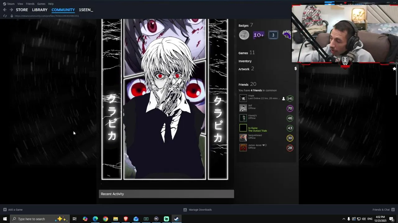Open the Games menu in menu bar
The width and height of the screenshot is (398, 223).
coord(41,4)
